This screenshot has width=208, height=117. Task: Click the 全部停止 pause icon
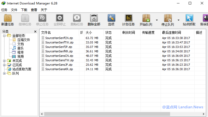pos(60,18)
